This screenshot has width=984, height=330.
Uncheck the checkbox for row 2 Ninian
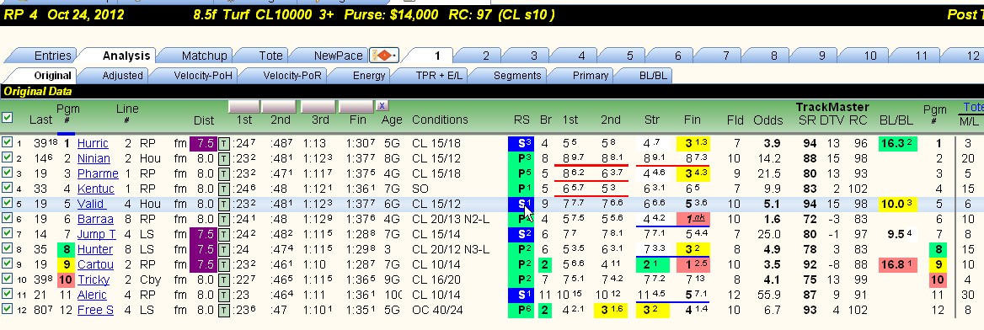pos(7,157)
